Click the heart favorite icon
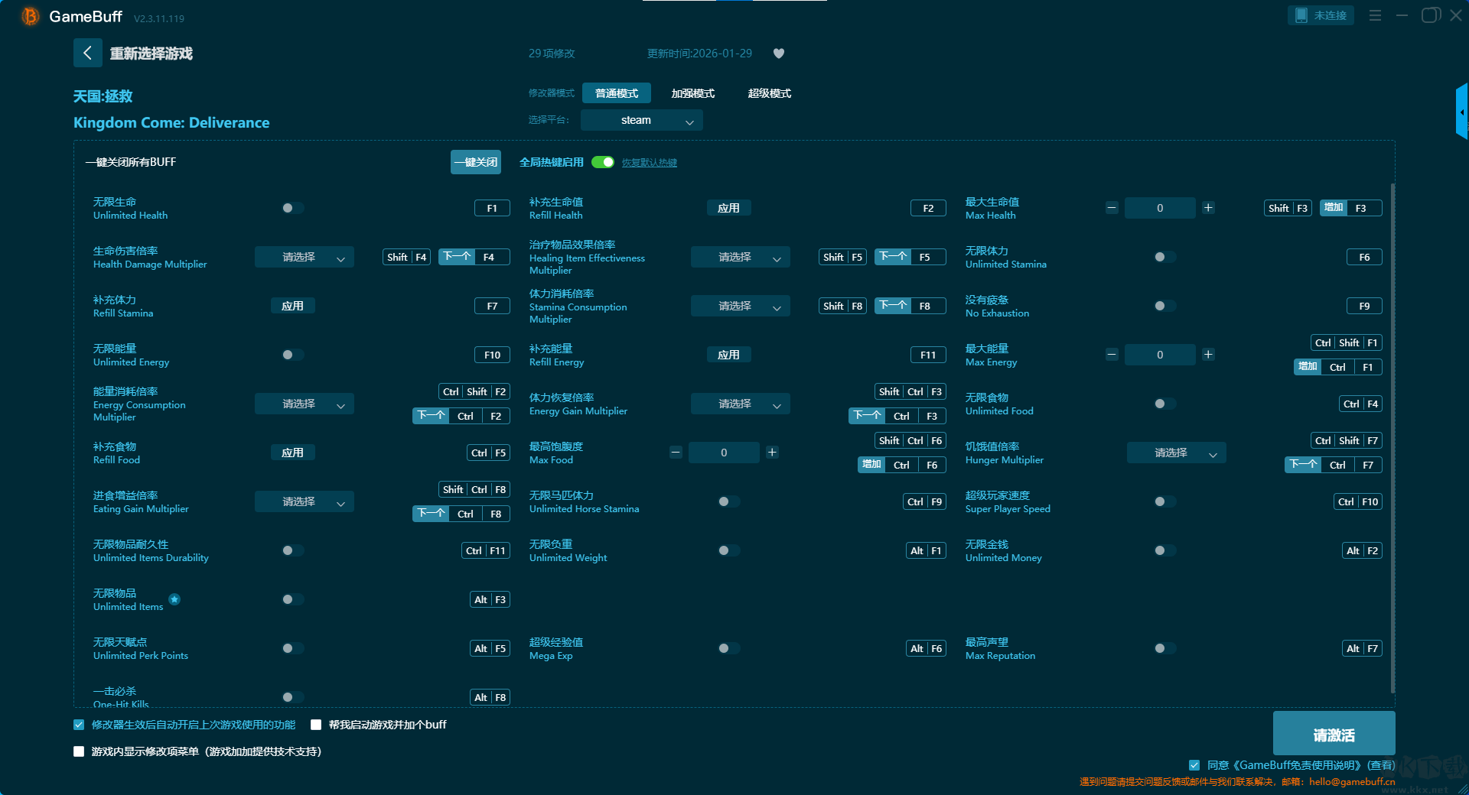 (779, 54)
